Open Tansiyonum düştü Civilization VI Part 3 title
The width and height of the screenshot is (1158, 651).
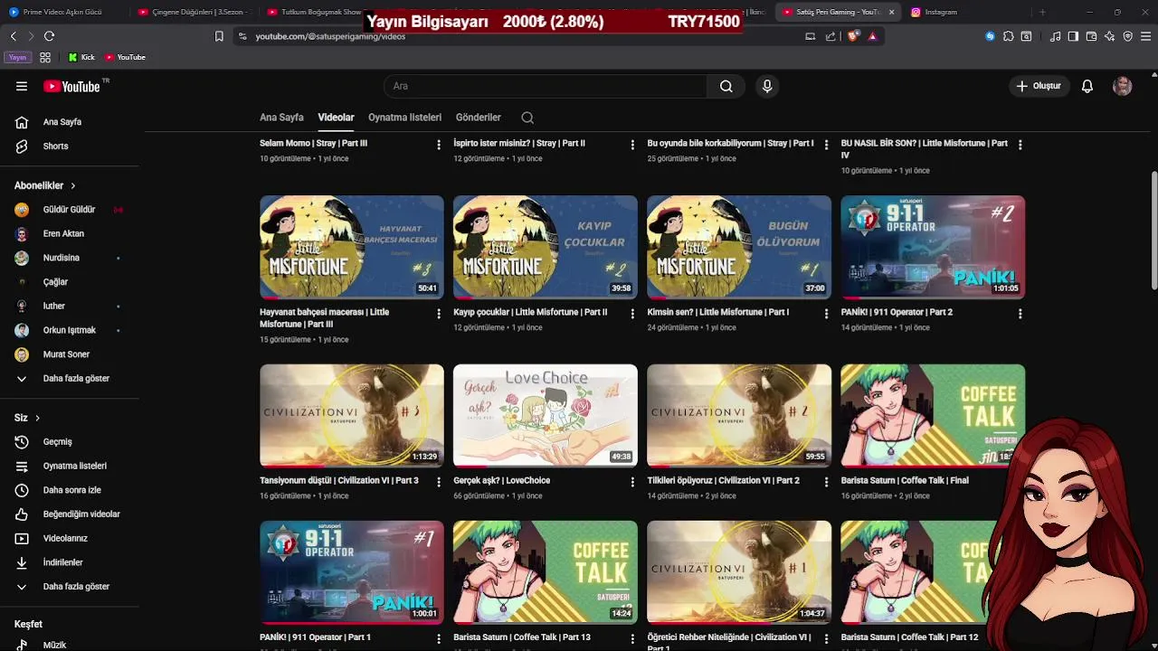[339, 480]
